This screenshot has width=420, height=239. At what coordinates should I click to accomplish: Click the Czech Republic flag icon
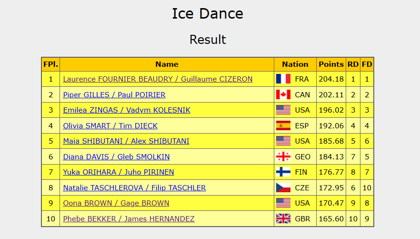(x=283, y=188)
